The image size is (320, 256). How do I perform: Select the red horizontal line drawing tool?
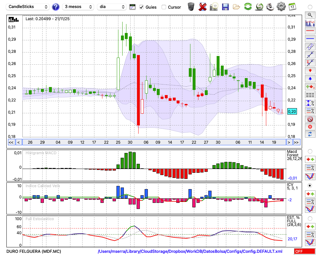coord(310,31)
